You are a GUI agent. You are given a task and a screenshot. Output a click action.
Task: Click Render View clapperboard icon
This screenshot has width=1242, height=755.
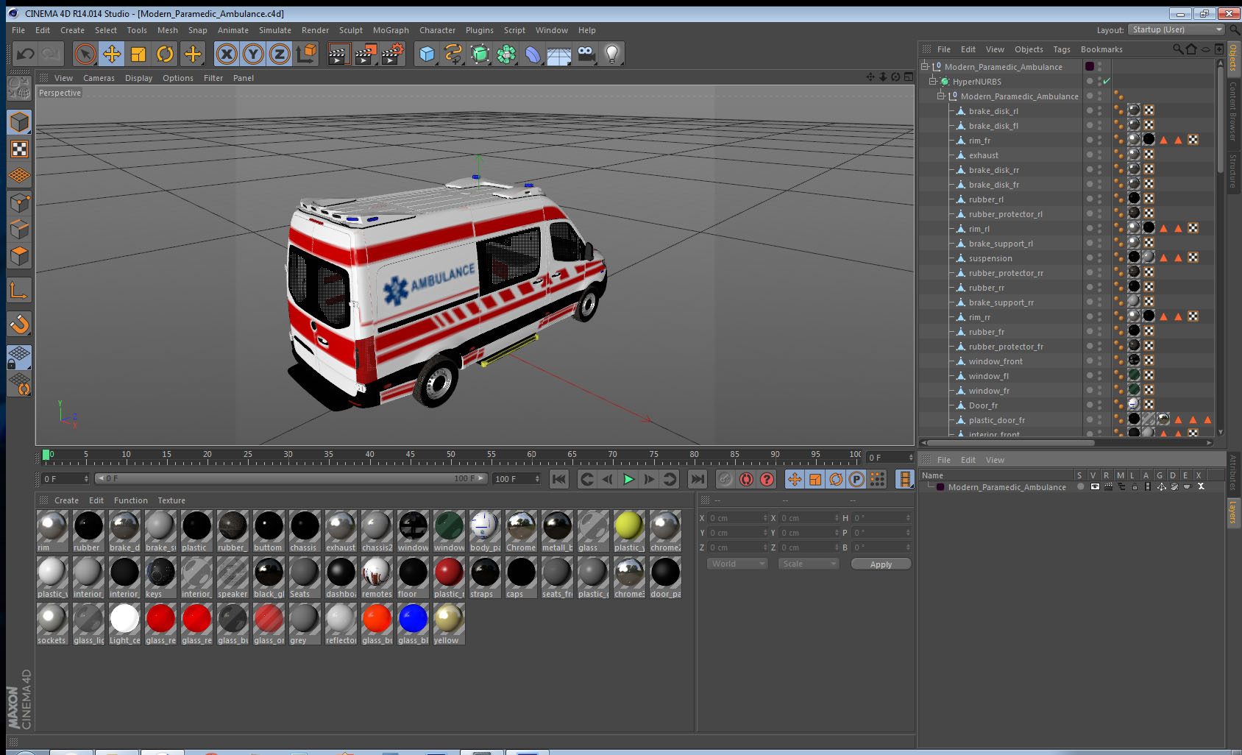point(338,54)
